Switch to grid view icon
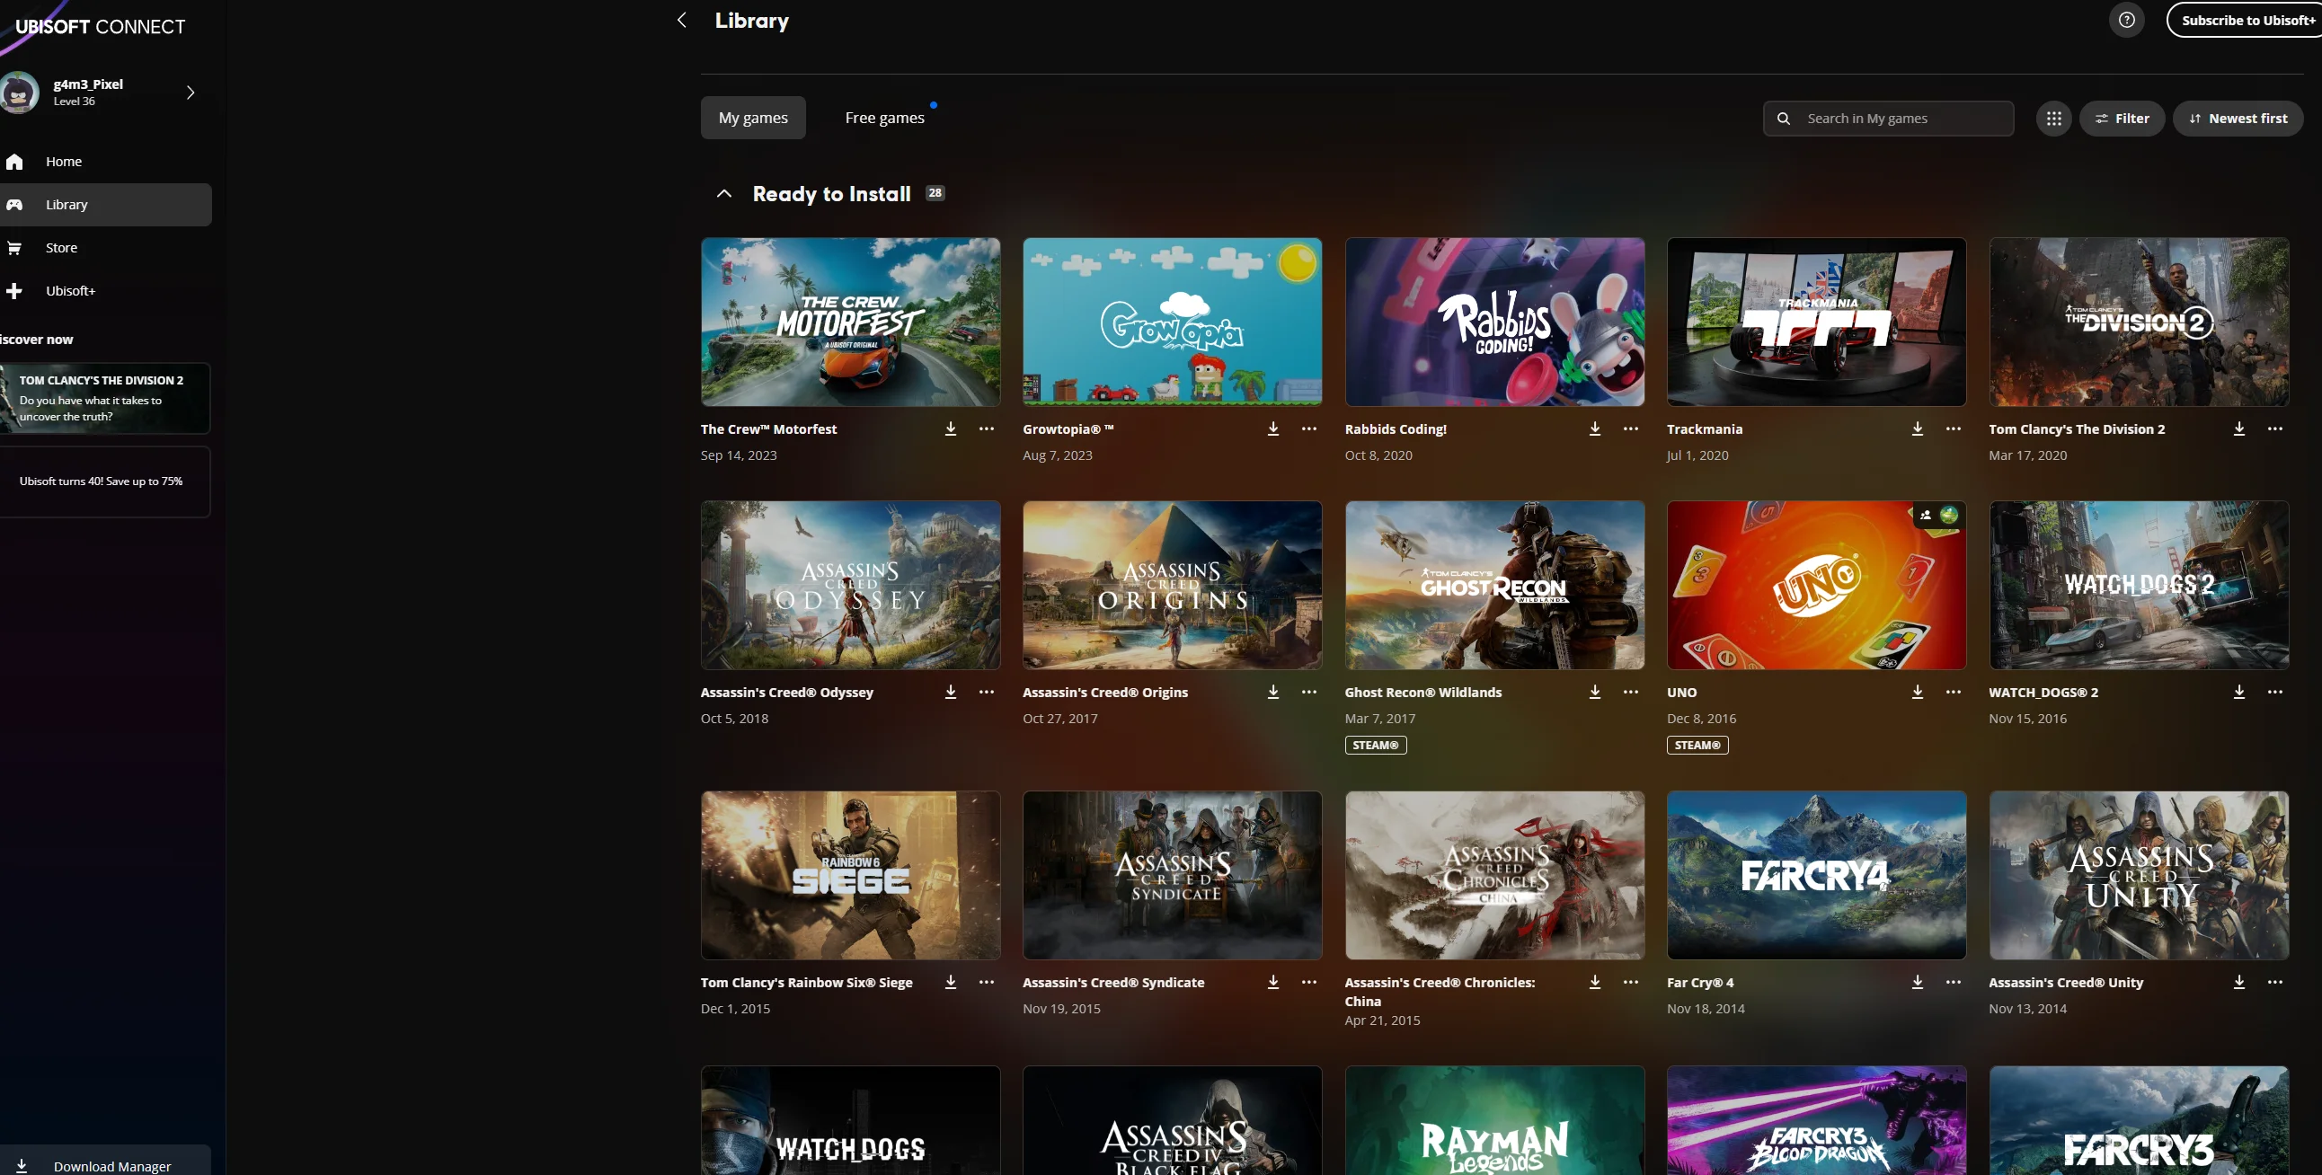This screenshot has height=1175, width=2322. (2053, 118)
